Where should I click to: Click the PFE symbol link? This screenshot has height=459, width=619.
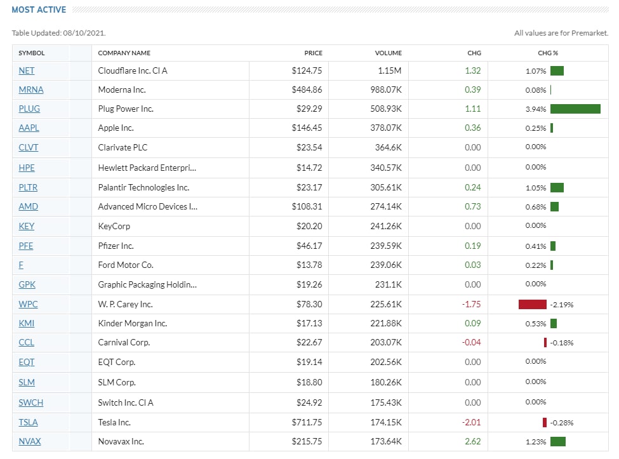pos(25,246)
